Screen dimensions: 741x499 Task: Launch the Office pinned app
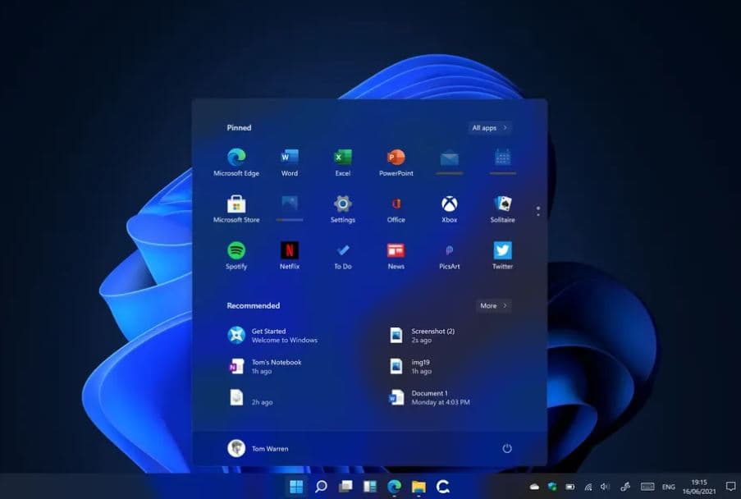click(396, 208)
